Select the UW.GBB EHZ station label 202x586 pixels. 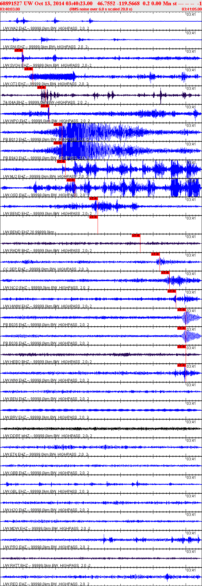[x=46, y=473]
